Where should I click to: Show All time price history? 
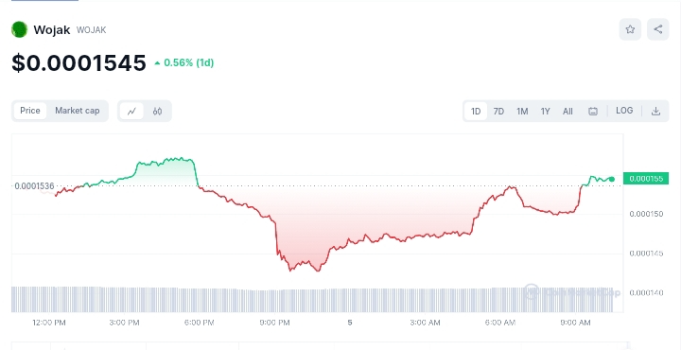pyautogui.click(x=567, y=112)
